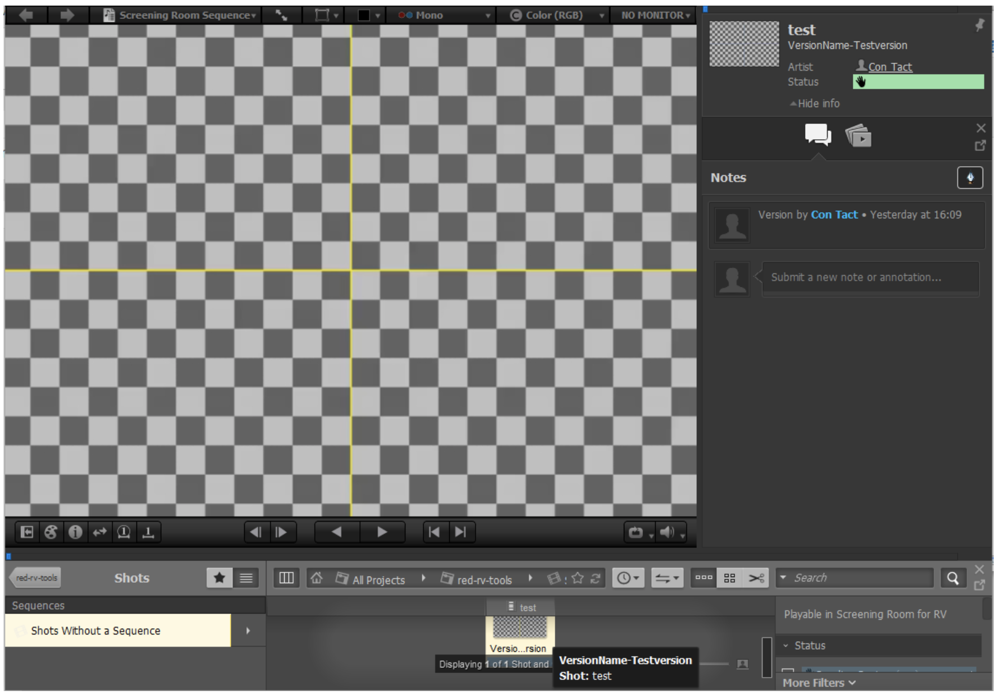996x695 pixels.
Task: Click the green Status field
Action: [x=919, y=82]
